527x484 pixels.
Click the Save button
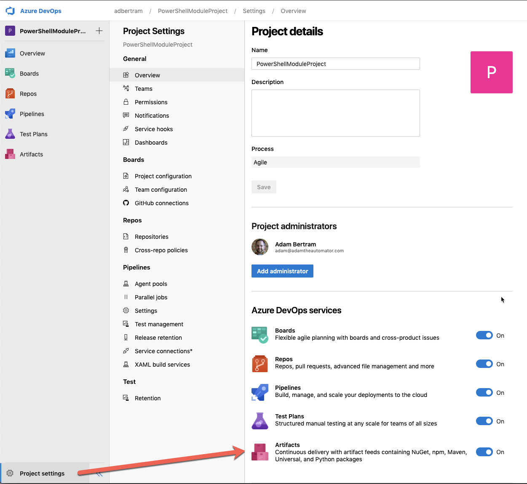264,187
